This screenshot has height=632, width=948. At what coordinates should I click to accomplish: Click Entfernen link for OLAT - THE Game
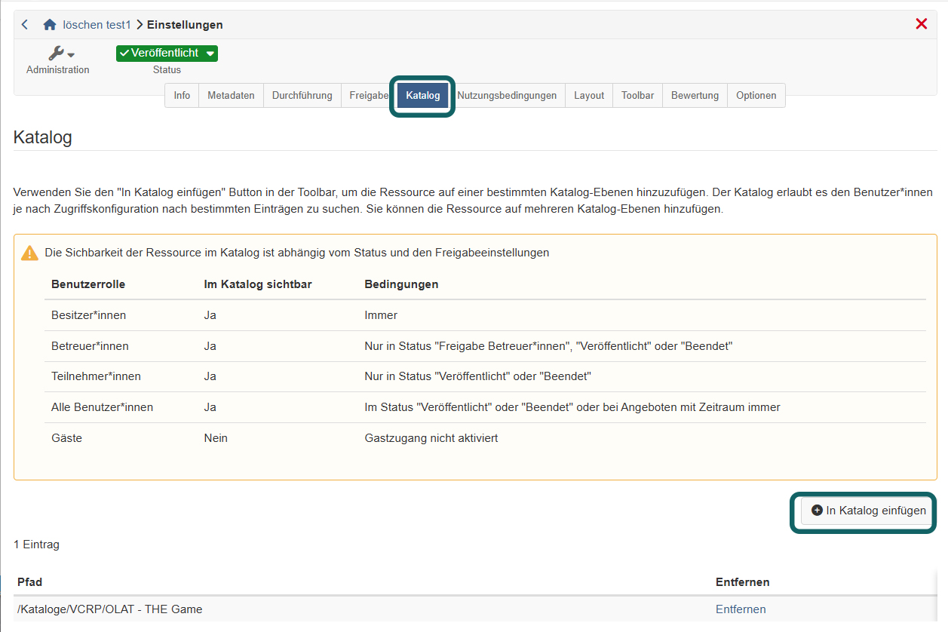741,609
